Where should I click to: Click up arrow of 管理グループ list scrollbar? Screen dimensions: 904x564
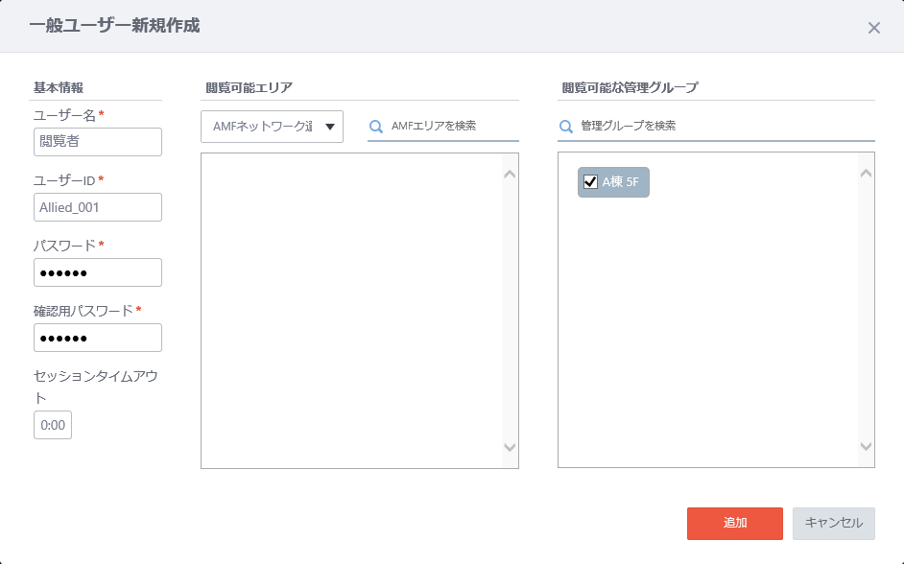(866, 174)
